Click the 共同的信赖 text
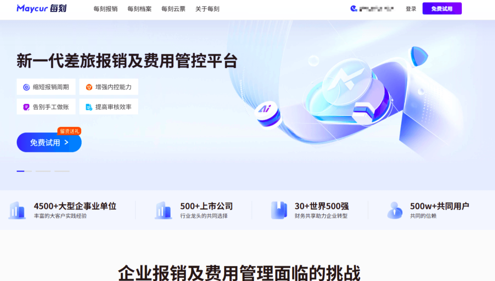495x281 pixels. (423, 216)
